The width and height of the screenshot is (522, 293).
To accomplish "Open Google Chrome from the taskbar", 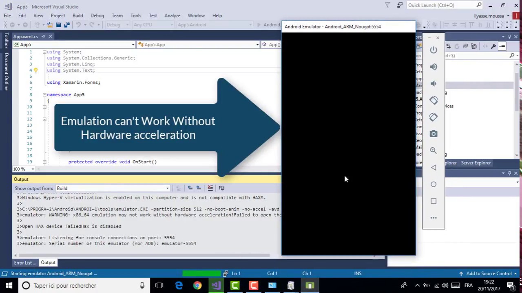I will click(197, 285).
